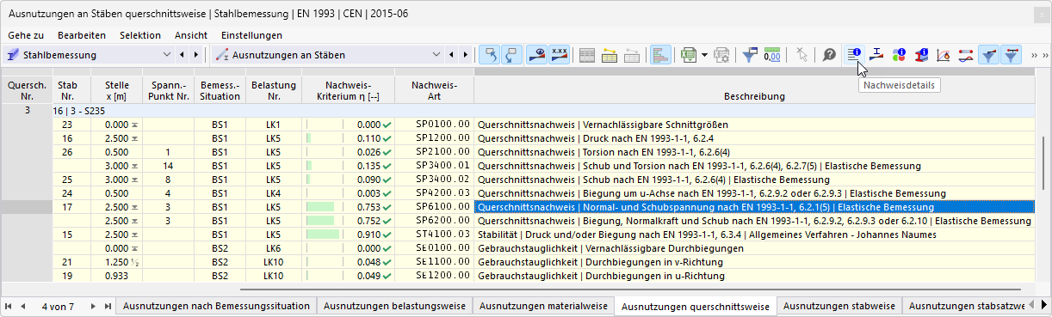Viewport: 1052px width, 317px height.
Task: Click the 4 von 7 page indicator
Action: [59, 306]
